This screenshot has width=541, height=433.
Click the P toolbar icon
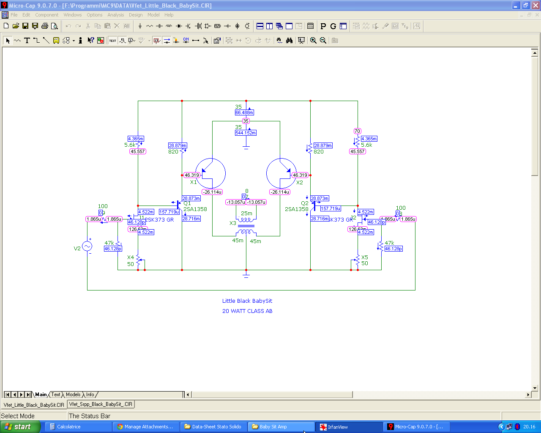[x=323, y=26]
